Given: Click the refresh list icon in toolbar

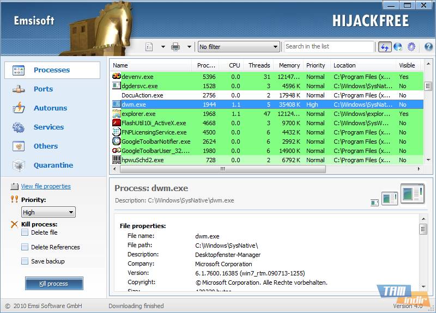Looking at the screenshot, I should [x=385, y=47].
